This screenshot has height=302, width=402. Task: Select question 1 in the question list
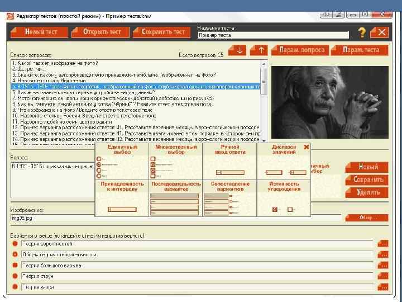(x=136, y=63)
